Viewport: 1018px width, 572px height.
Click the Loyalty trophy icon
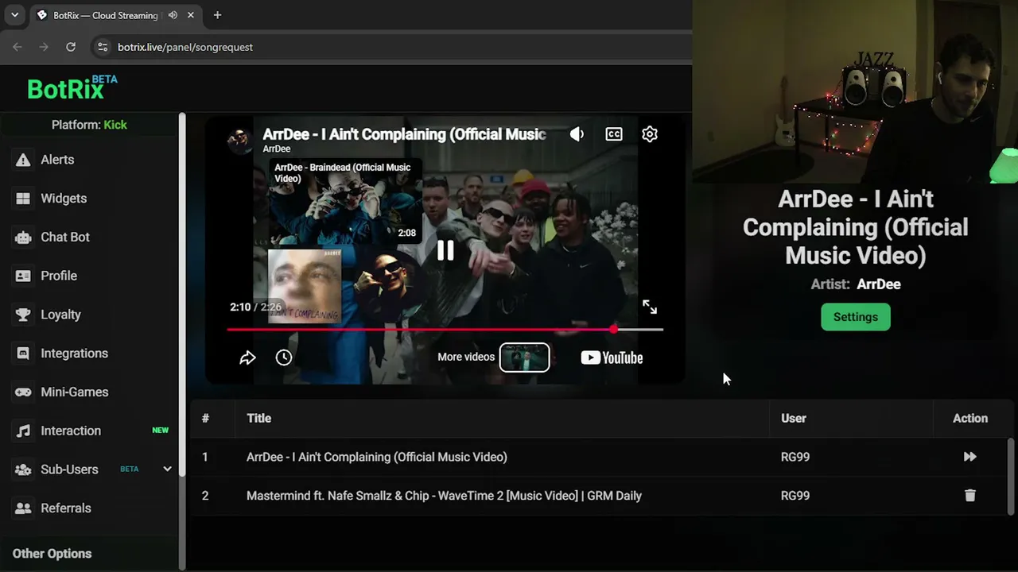point(23,315)
